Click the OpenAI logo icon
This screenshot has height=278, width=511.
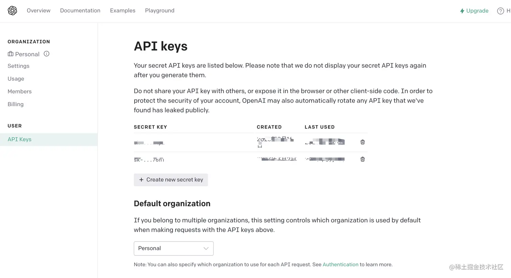pos(13,10)
